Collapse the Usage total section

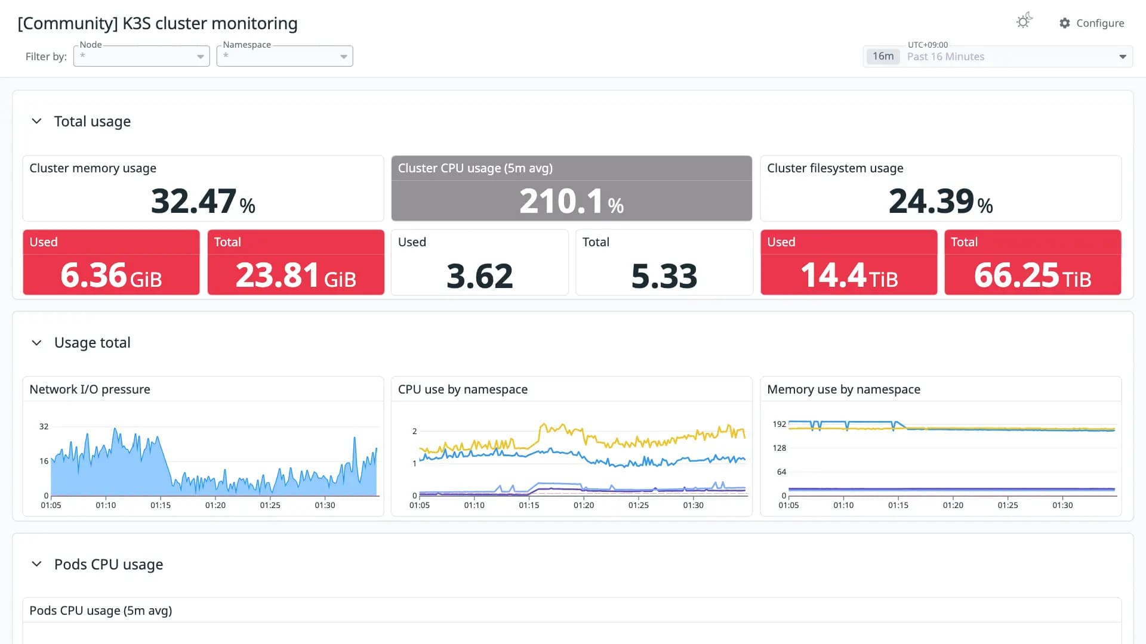36,342
